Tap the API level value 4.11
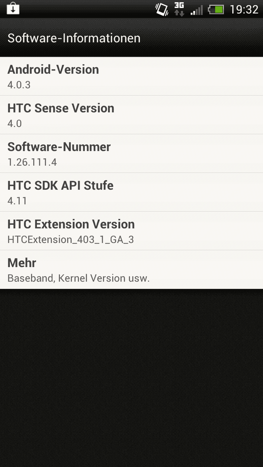263x467 pixels. 17,201
